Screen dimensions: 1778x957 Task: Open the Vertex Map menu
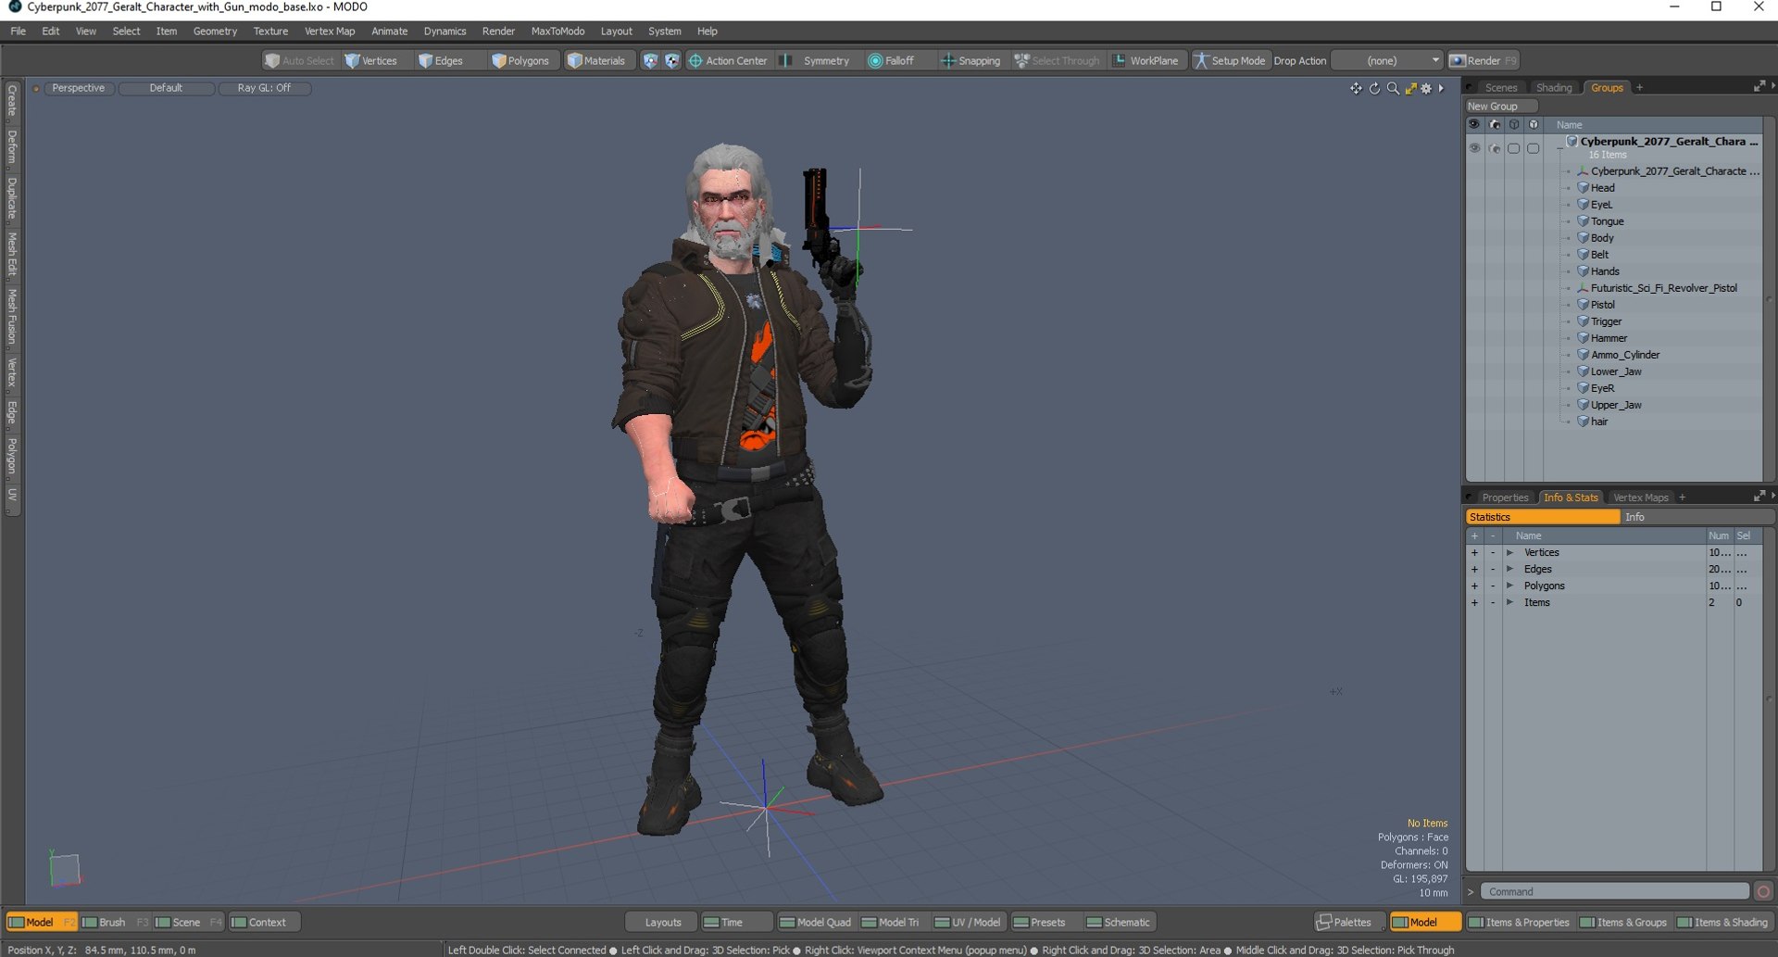point(330,31)
